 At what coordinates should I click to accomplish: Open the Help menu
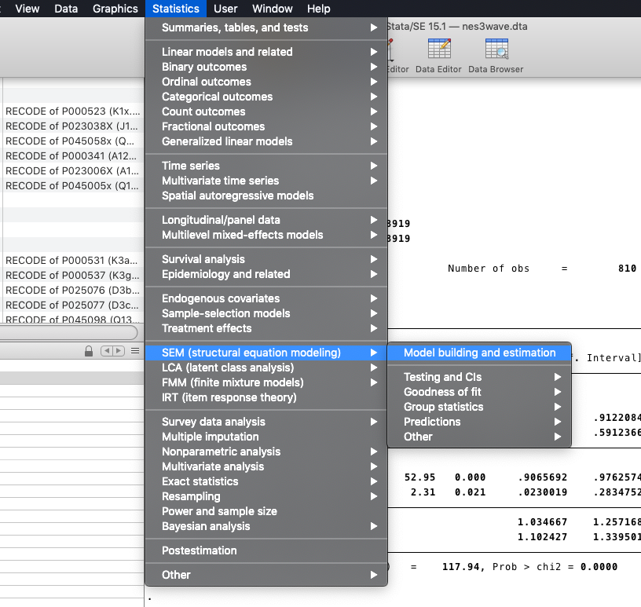click(318, 9)
